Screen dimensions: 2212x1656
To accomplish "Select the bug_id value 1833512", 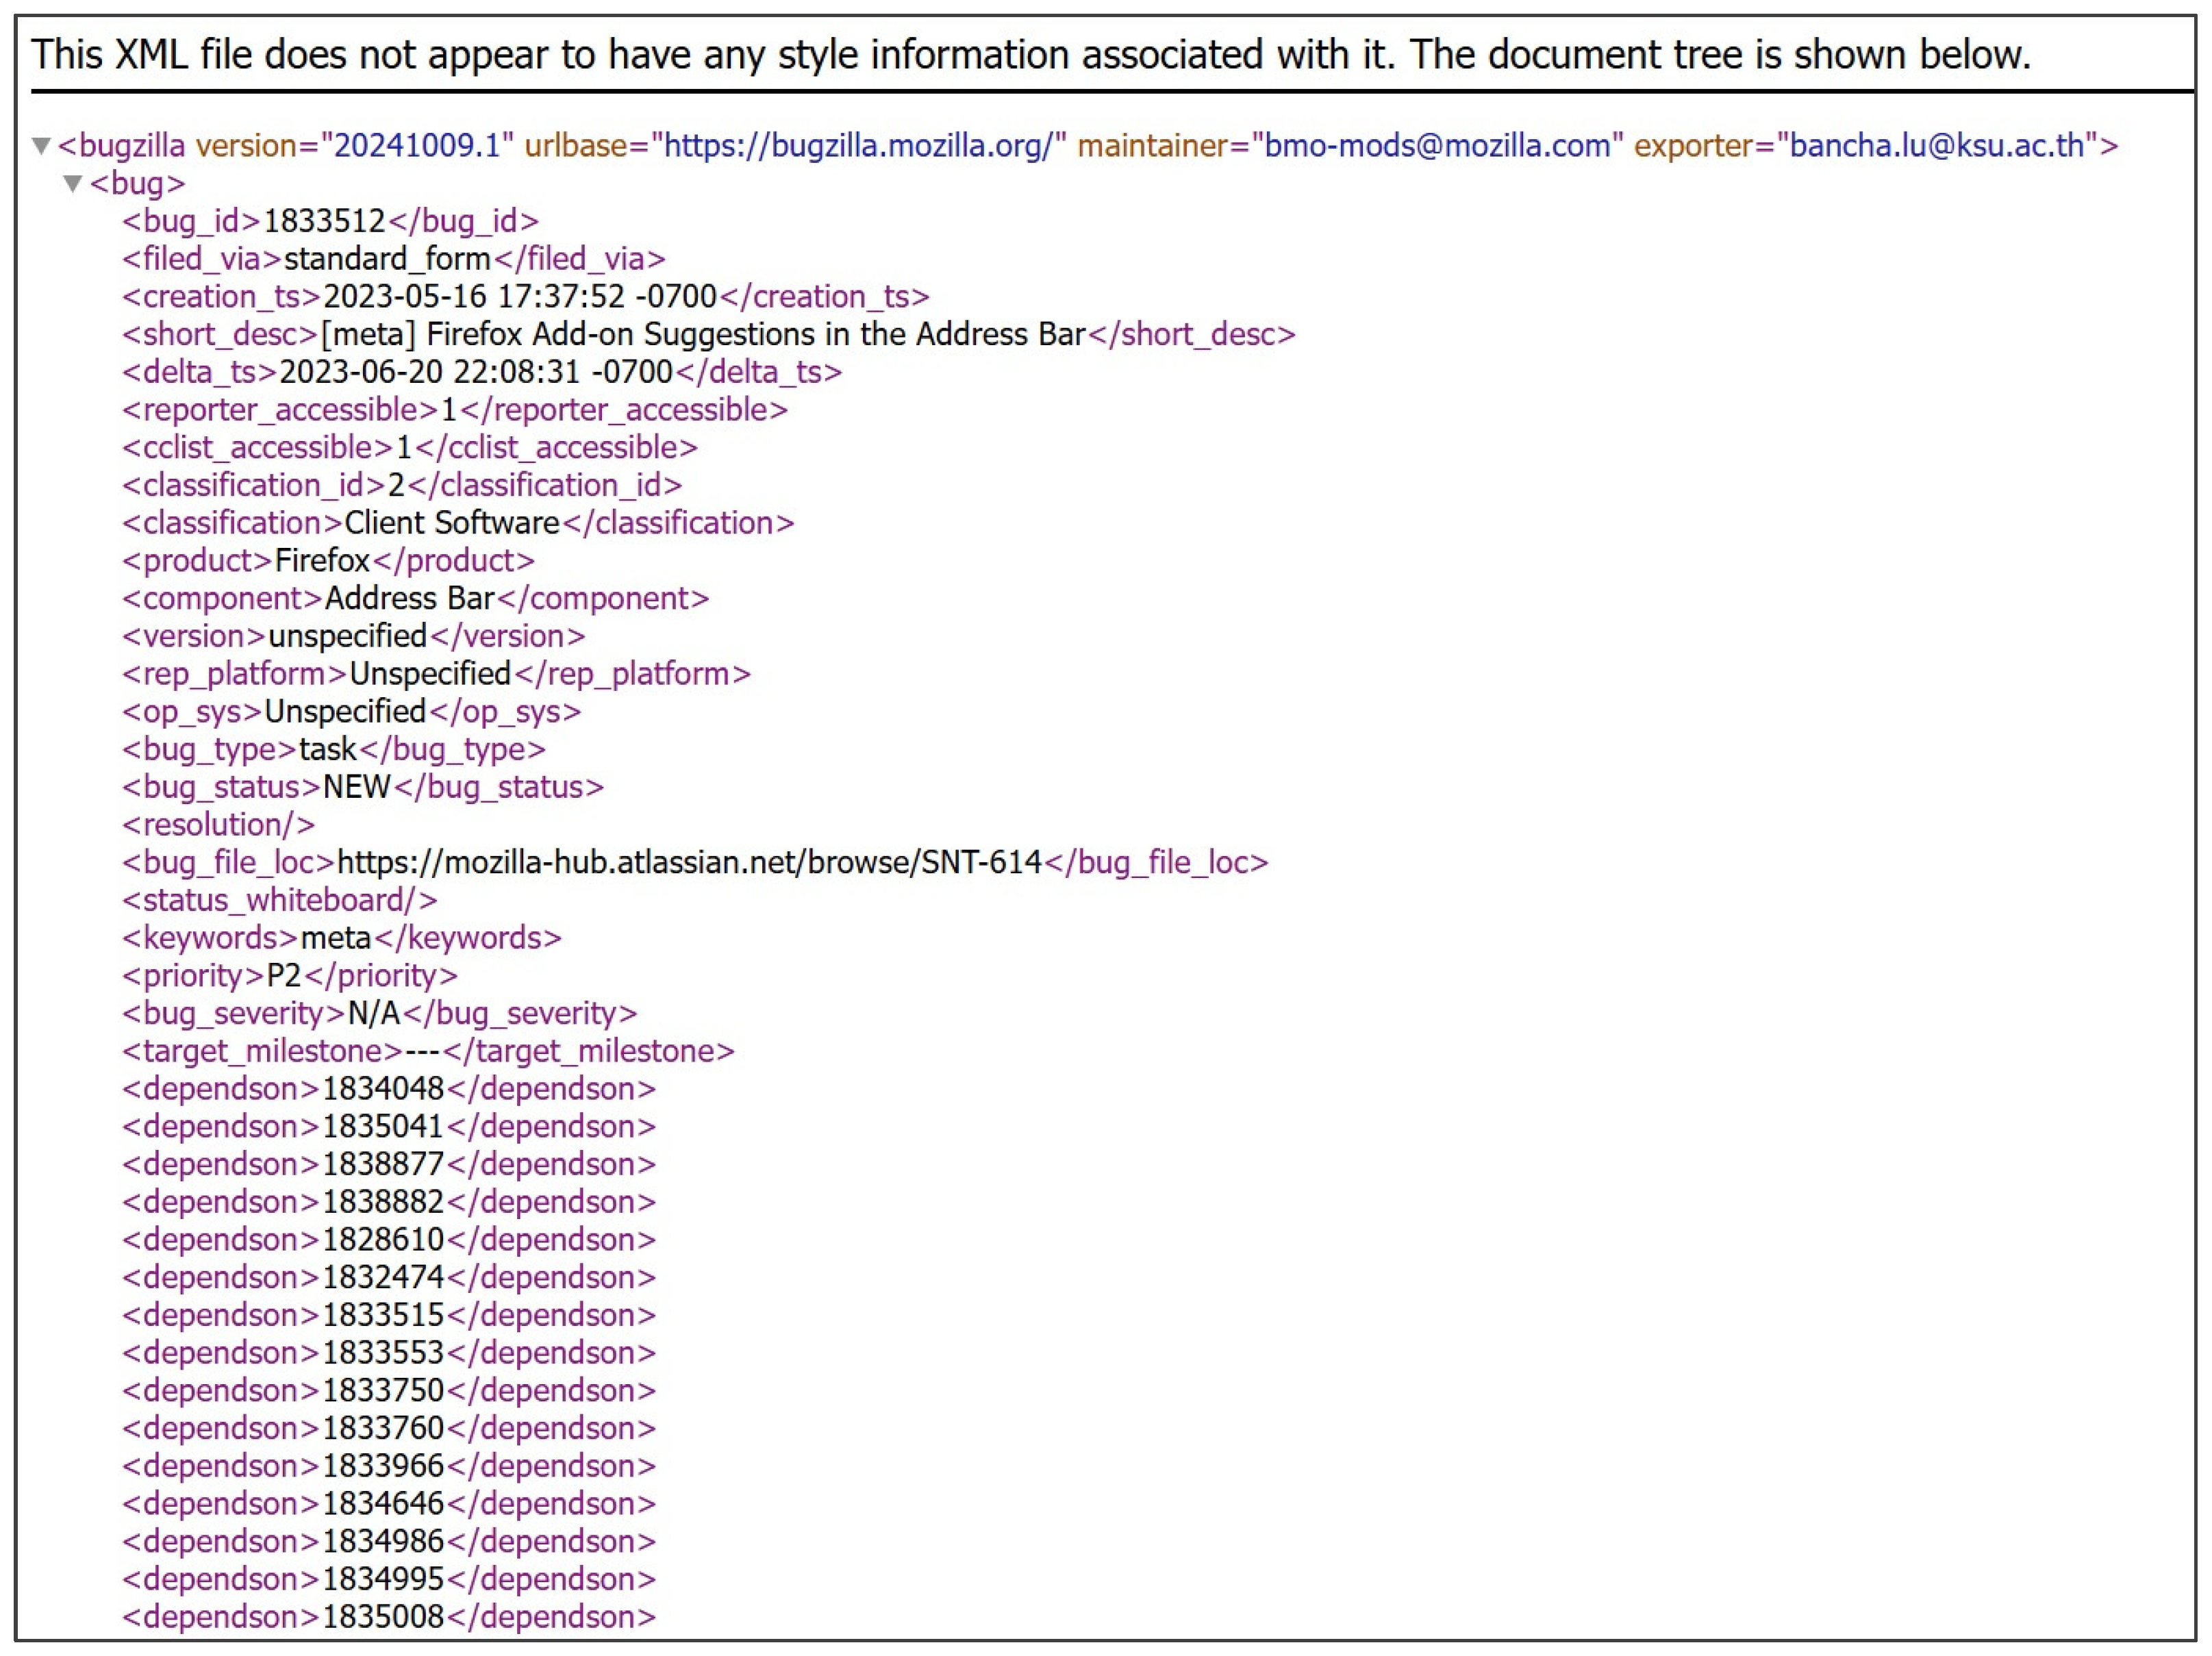I will pos(324,221).
